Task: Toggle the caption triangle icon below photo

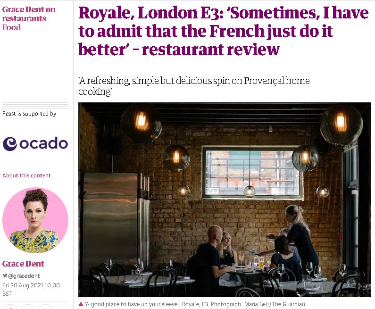Action: coord(81,304)
